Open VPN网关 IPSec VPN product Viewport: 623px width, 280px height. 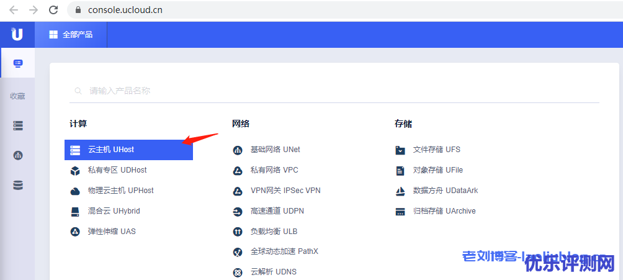point(285,191)
